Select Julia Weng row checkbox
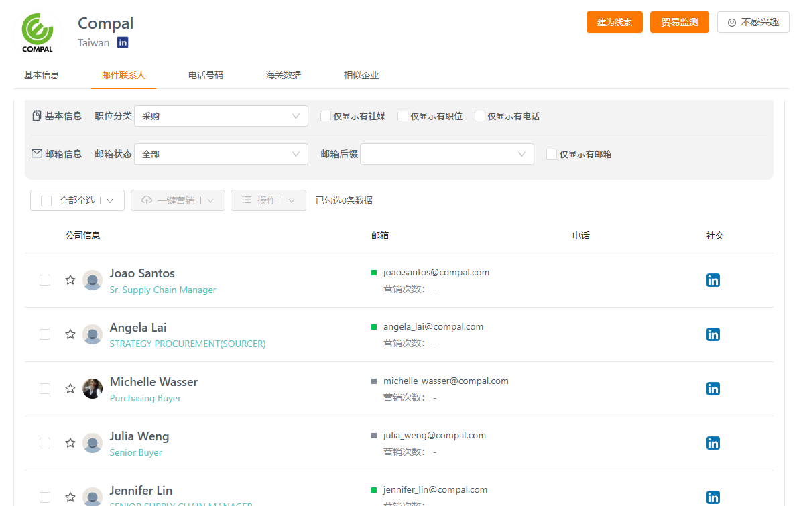This screenshot has height=506, width=799. coord(45,443)
